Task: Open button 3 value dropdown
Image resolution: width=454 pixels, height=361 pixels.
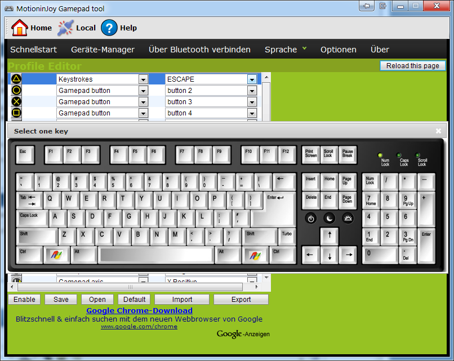Action: point(252,102)
